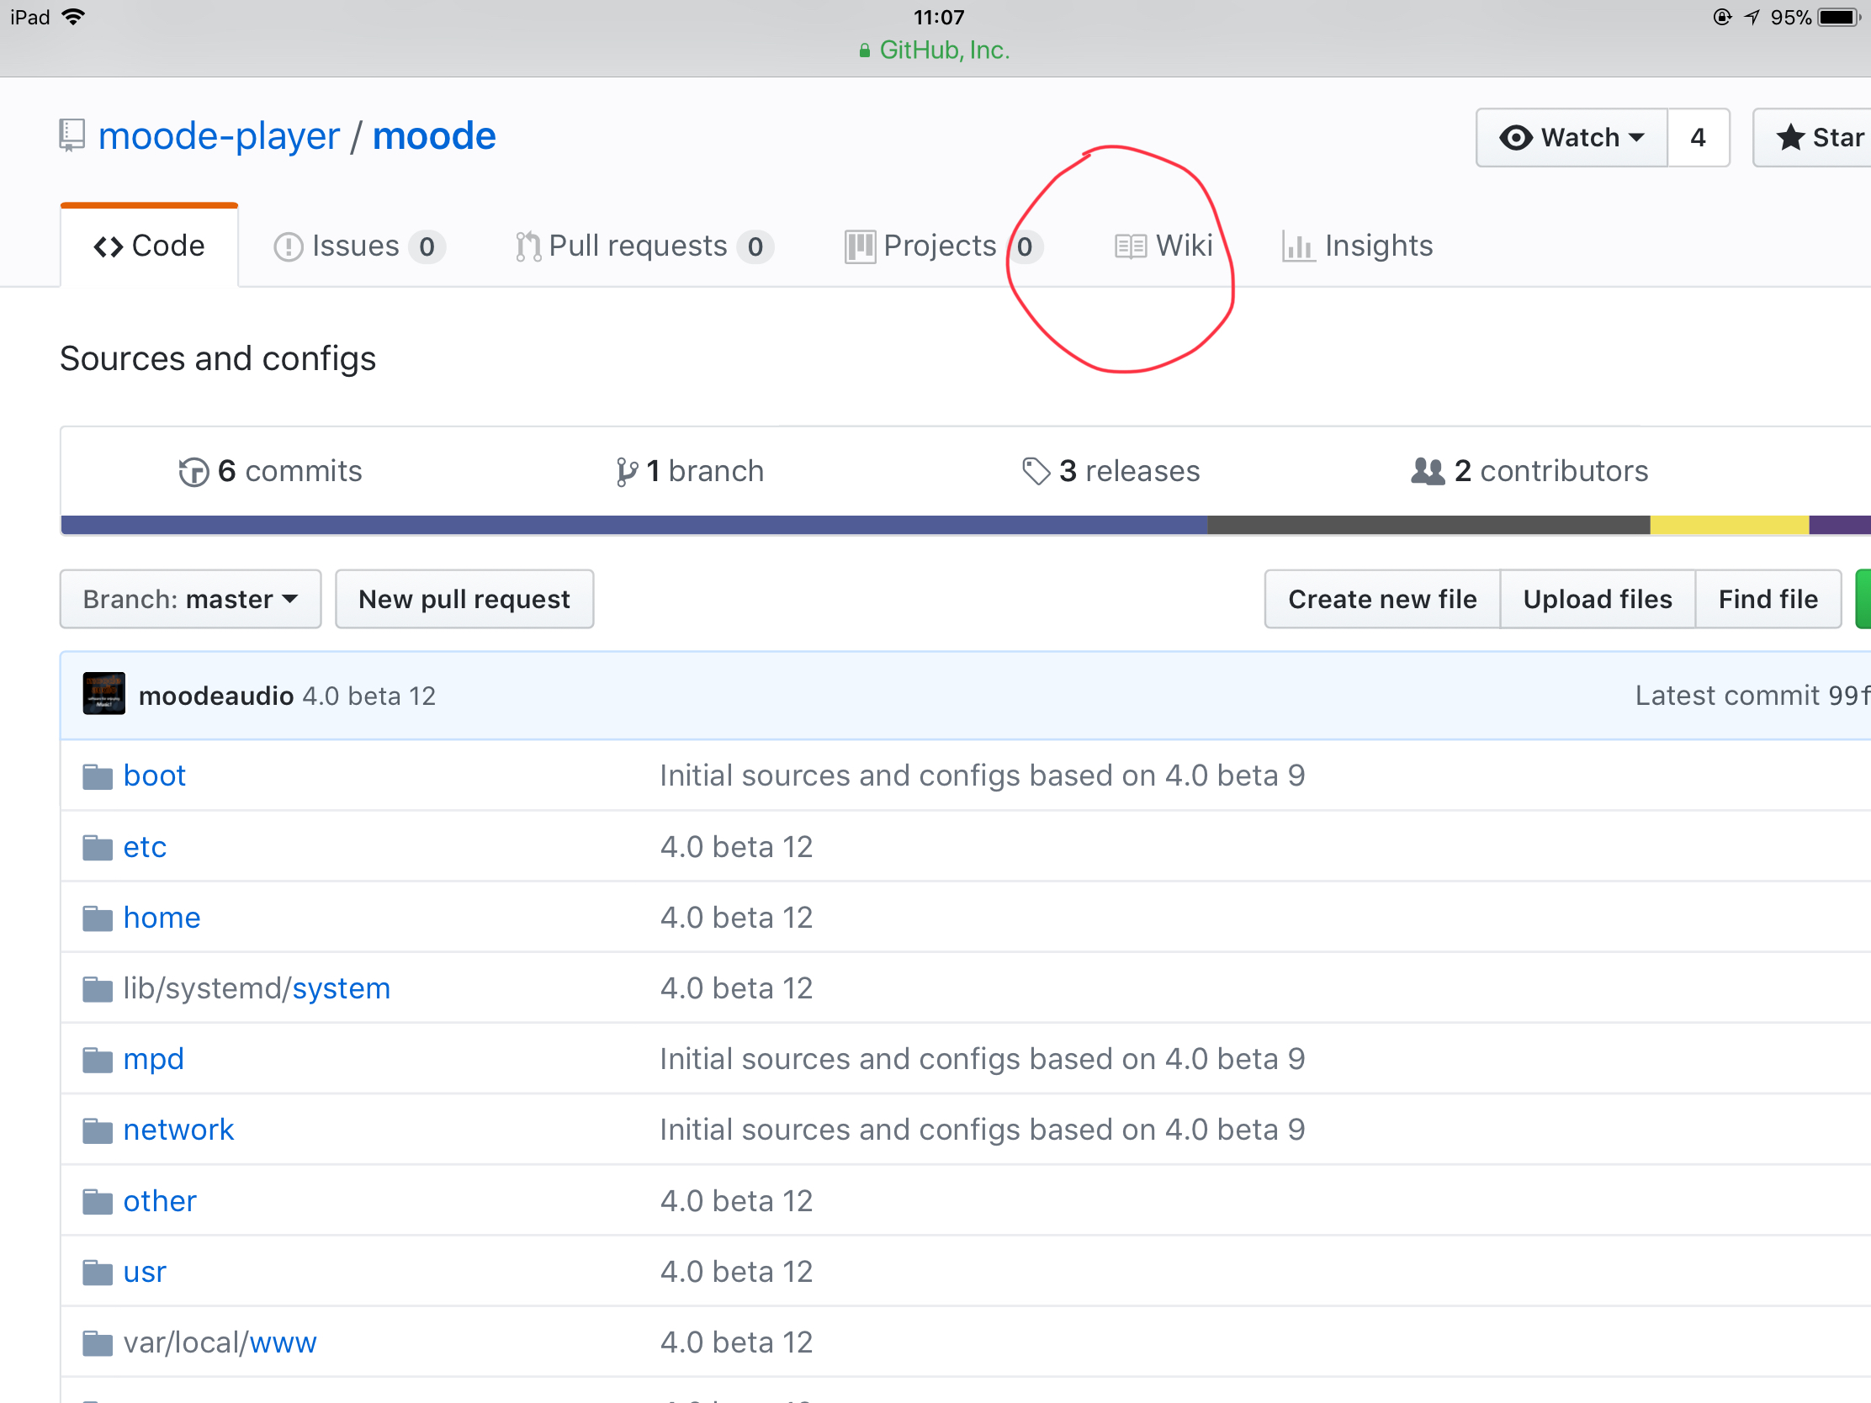1871x1403 pixels.
Task: Click the blue segment of language bar
Action: (x=634, y=525)
